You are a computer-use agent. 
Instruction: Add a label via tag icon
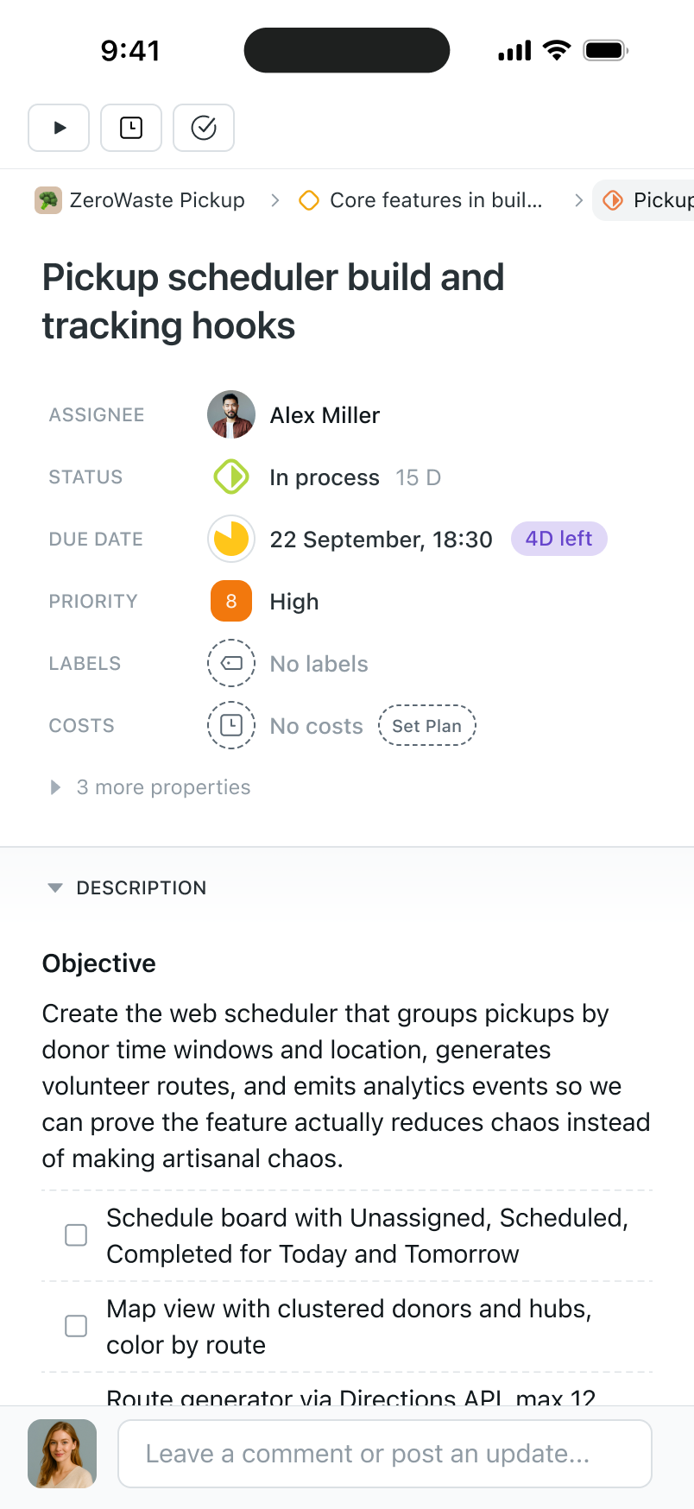[231, 664]
